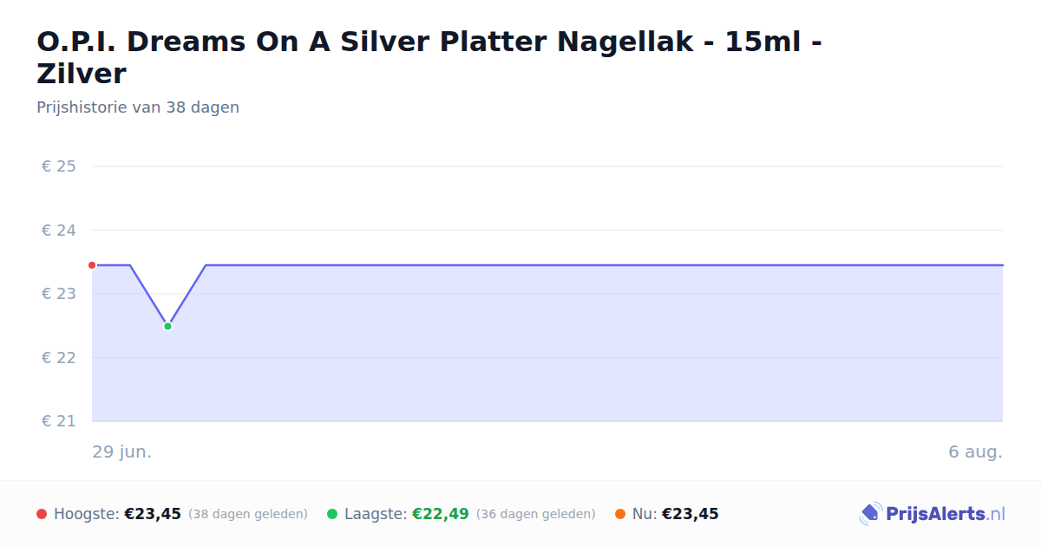Click the € 22 axis label
This screenshot has width=1041, height=546.
59,358
